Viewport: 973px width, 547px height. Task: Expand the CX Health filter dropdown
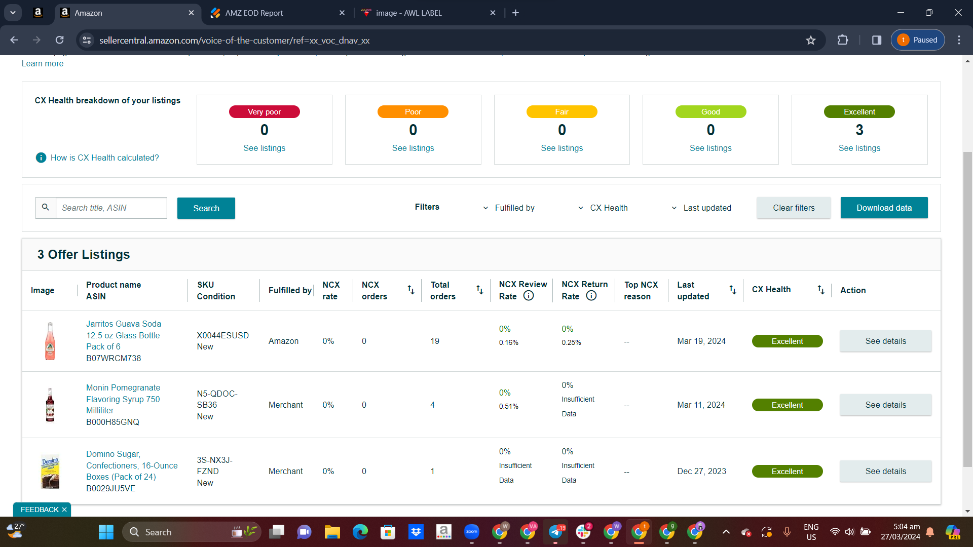point(603,208)
